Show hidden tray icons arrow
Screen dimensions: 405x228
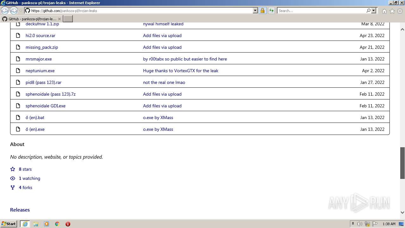[353, 224]
